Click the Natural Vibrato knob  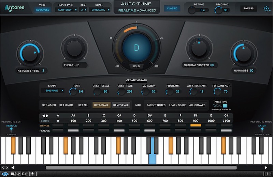[199, 47]
